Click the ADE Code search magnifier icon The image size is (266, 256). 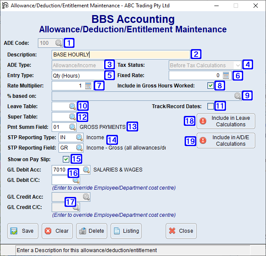[59, 43]
